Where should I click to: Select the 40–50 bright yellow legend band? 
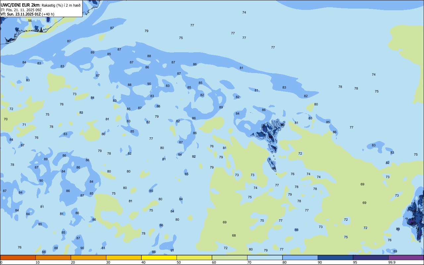pyautogui.click(x=159, y=257)
